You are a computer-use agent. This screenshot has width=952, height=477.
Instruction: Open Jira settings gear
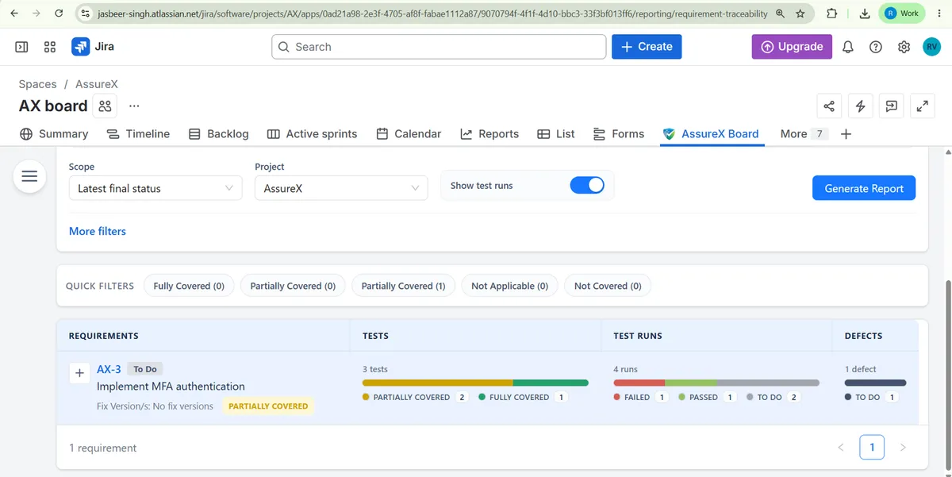[x=904, y=47]
